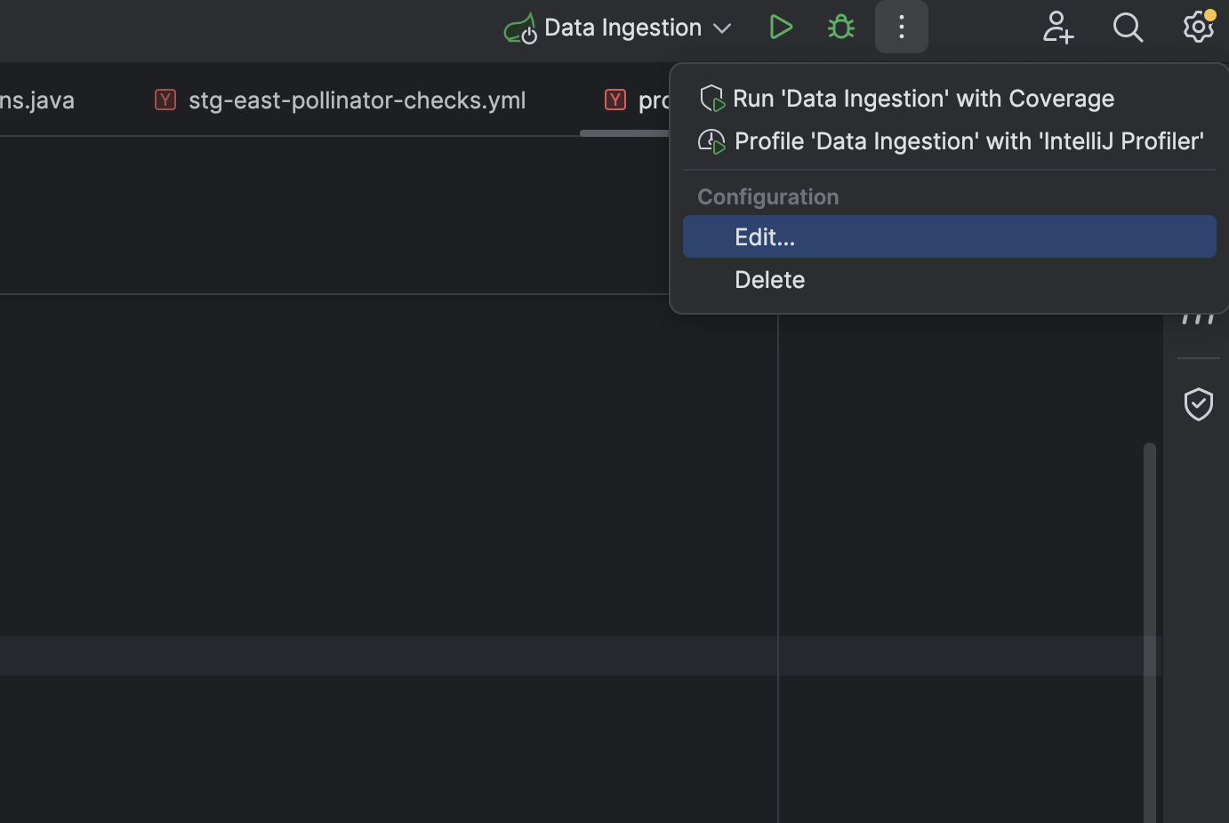The height and width of the screenshot is (823, 1229).
Task: Open IDE settings gear icon
Action: click(1198, 28)
